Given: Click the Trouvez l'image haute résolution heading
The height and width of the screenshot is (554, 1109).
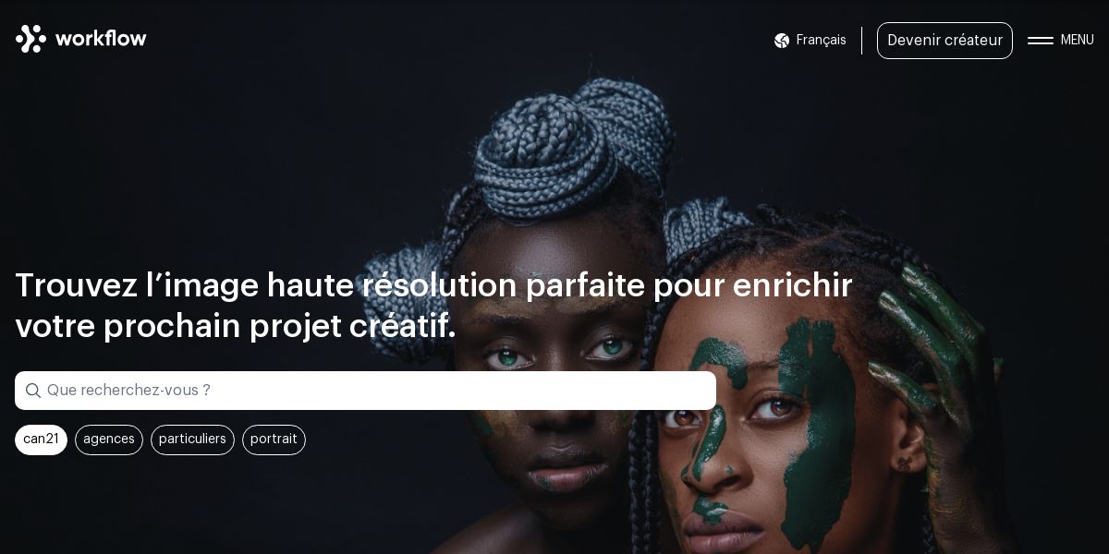Looking at the screenshot, I should [433, 285].
